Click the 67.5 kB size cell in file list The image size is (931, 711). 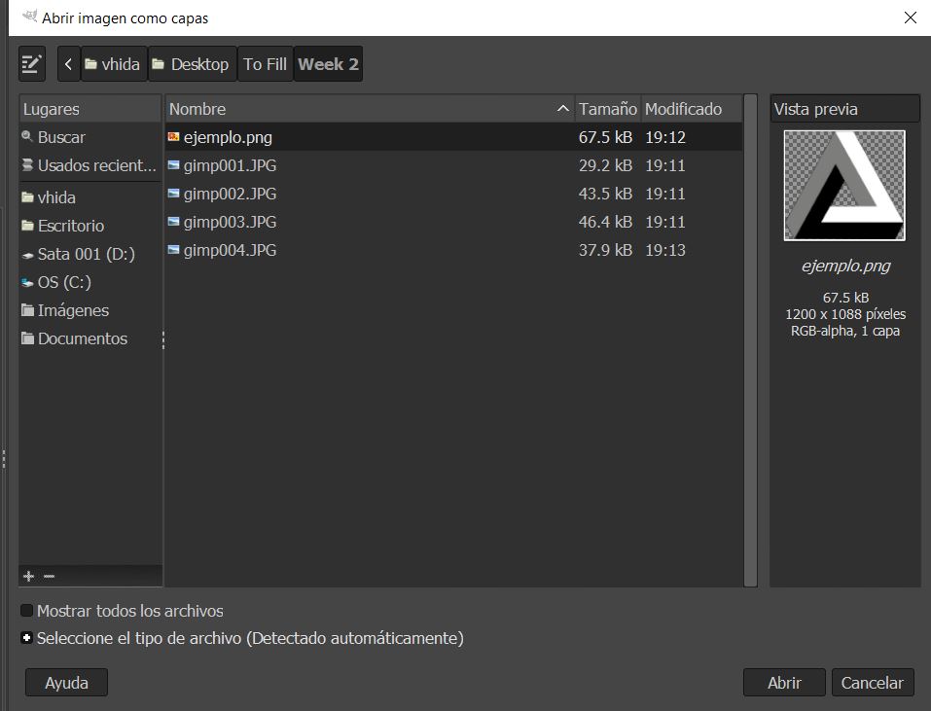605,137
